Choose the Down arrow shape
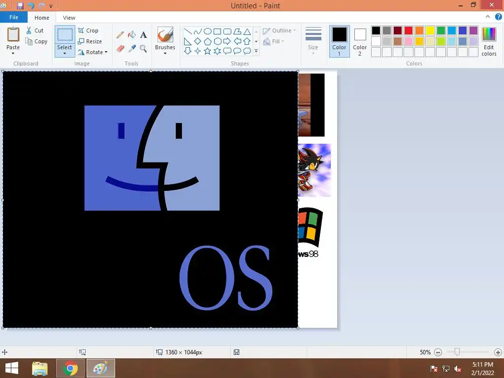This screenshot has width=504, height=378. pos(188,51)
